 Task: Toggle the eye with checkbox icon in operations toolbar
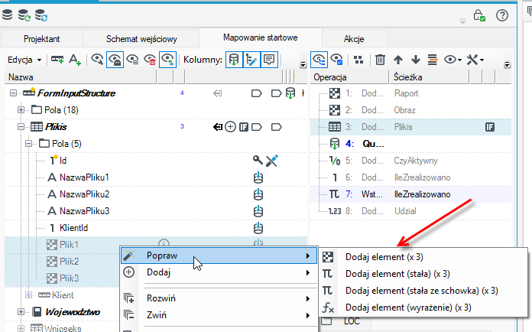(x=336, y=60)
